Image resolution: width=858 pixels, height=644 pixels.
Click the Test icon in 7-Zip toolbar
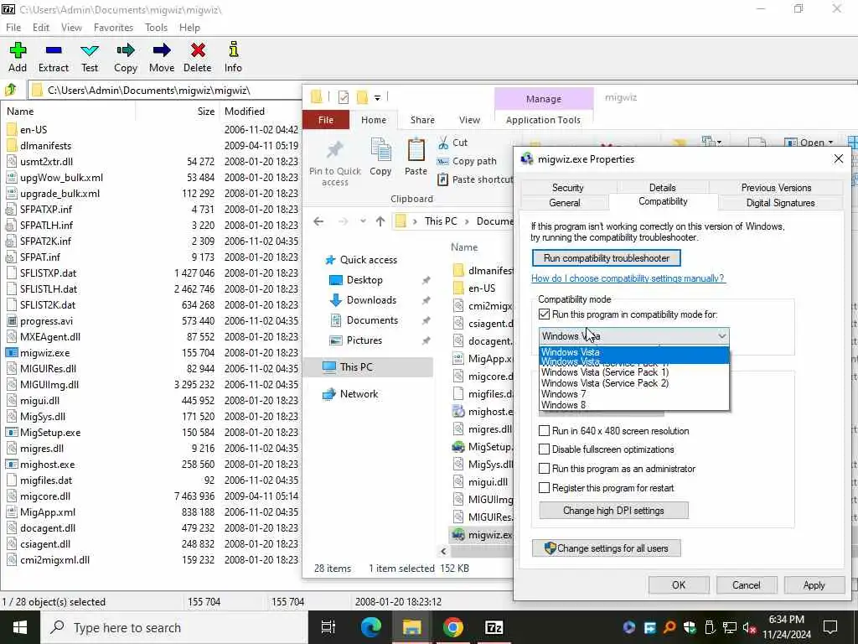click(x=89, y=50)
